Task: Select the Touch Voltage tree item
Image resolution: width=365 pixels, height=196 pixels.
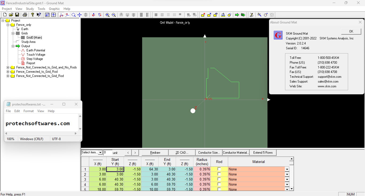Action: (36, 55)
